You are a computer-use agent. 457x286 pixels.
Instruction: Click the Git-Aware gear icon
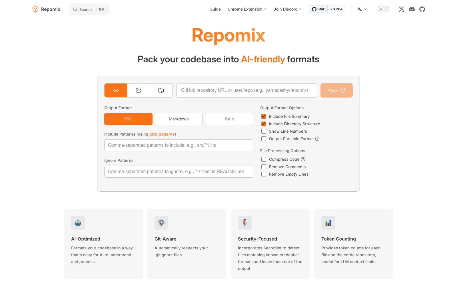pyautogui.click(x=161, y=223)
